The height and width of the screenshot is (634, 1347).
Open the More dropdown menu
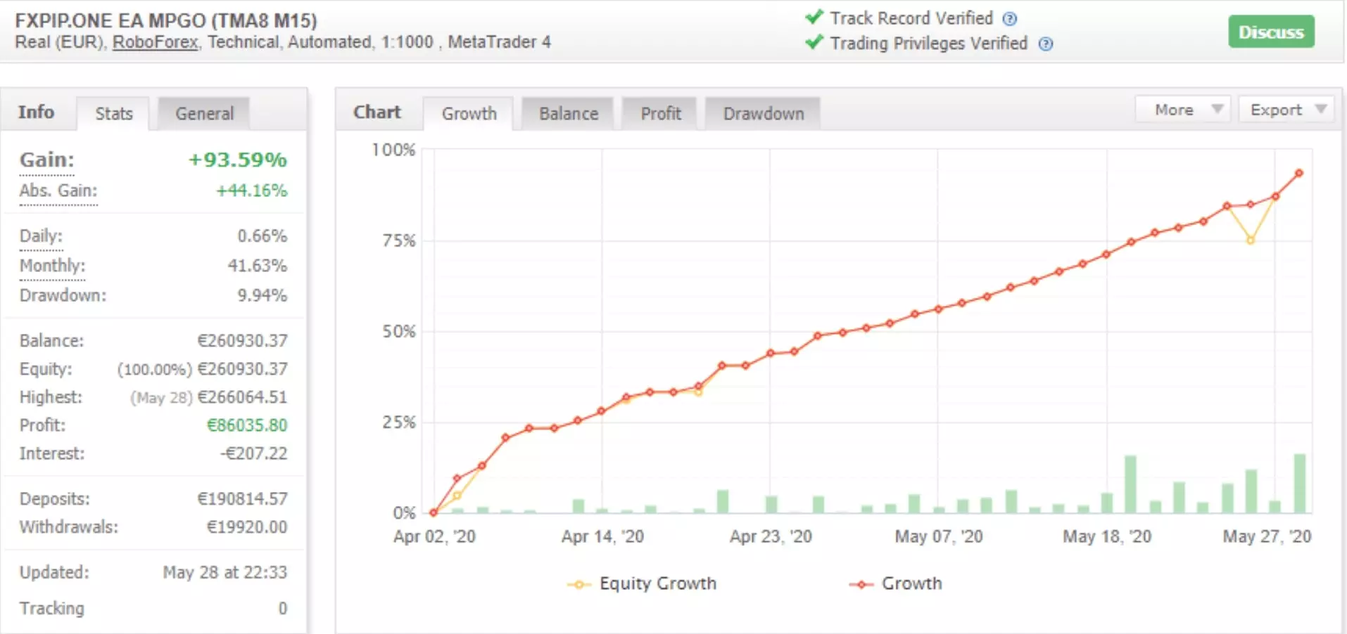tap(1182, 110)
